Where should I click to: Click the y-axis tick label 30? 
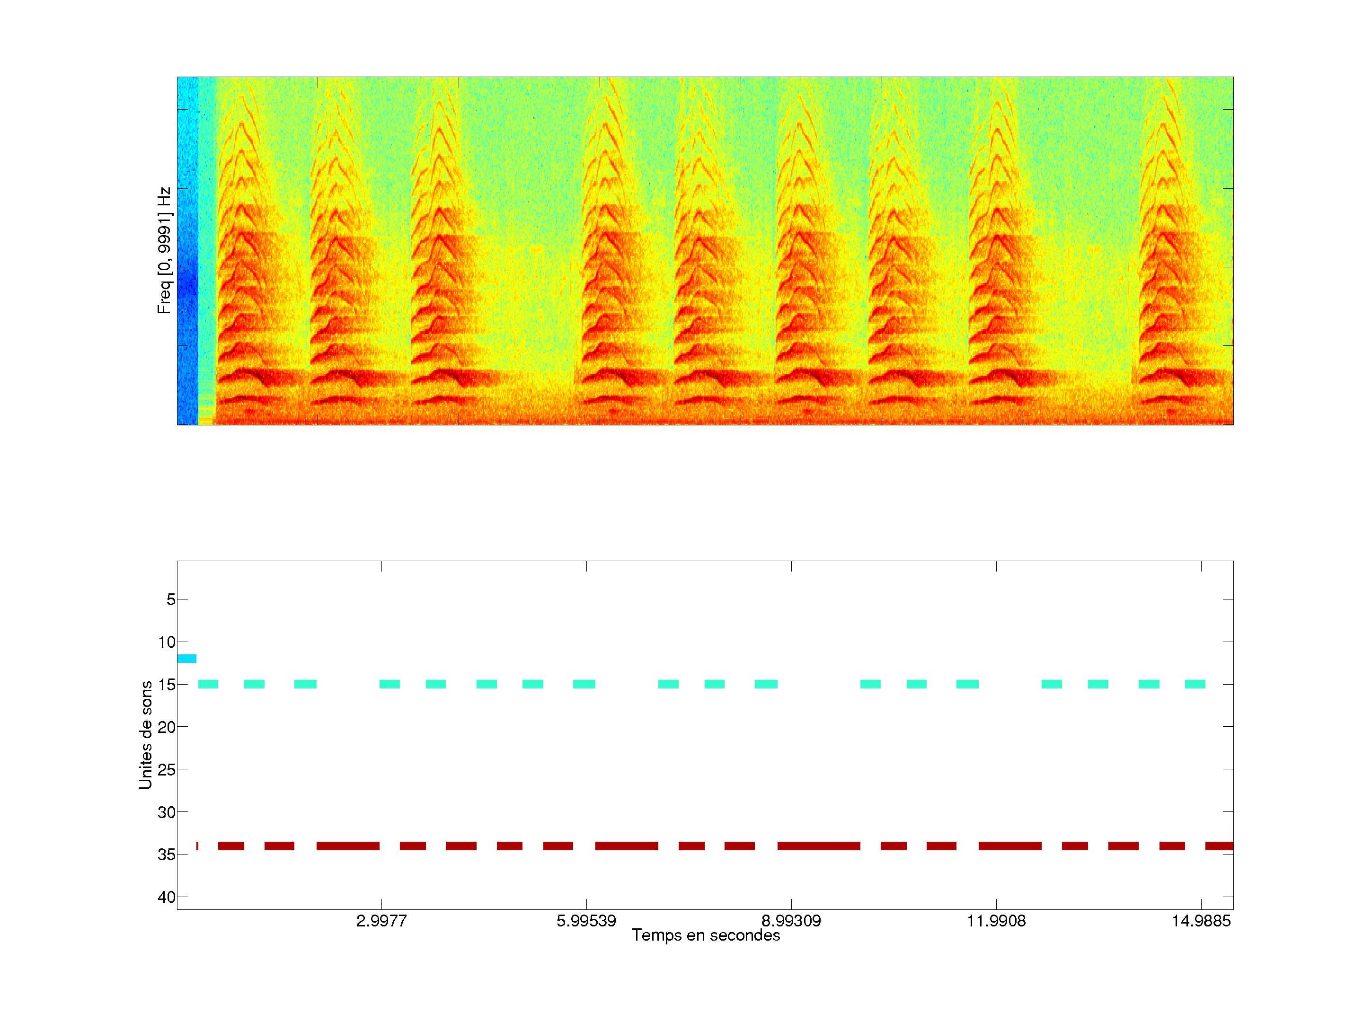[x=167, y=812]
